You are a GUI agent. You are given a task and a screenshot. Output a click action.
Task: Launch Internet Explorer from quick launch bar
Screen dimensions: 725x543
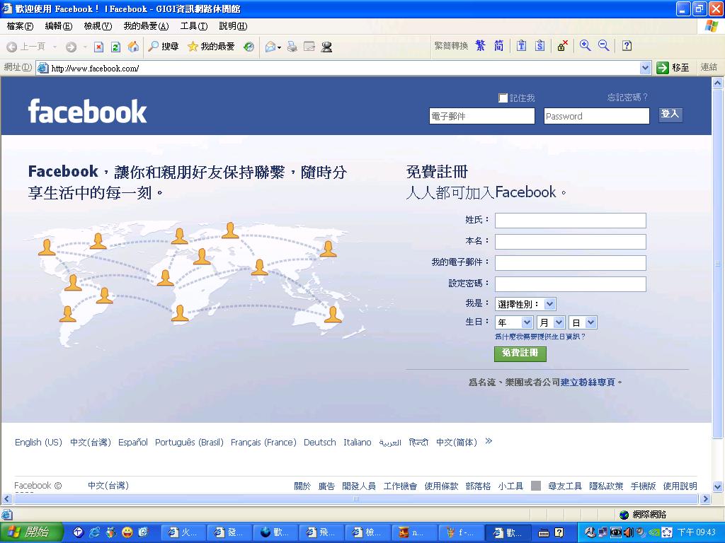pyautogui.click(x=94, y=532)
